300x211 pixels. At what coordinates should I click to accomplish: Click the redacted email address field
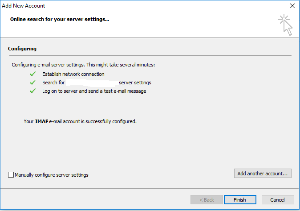[92, 83]
